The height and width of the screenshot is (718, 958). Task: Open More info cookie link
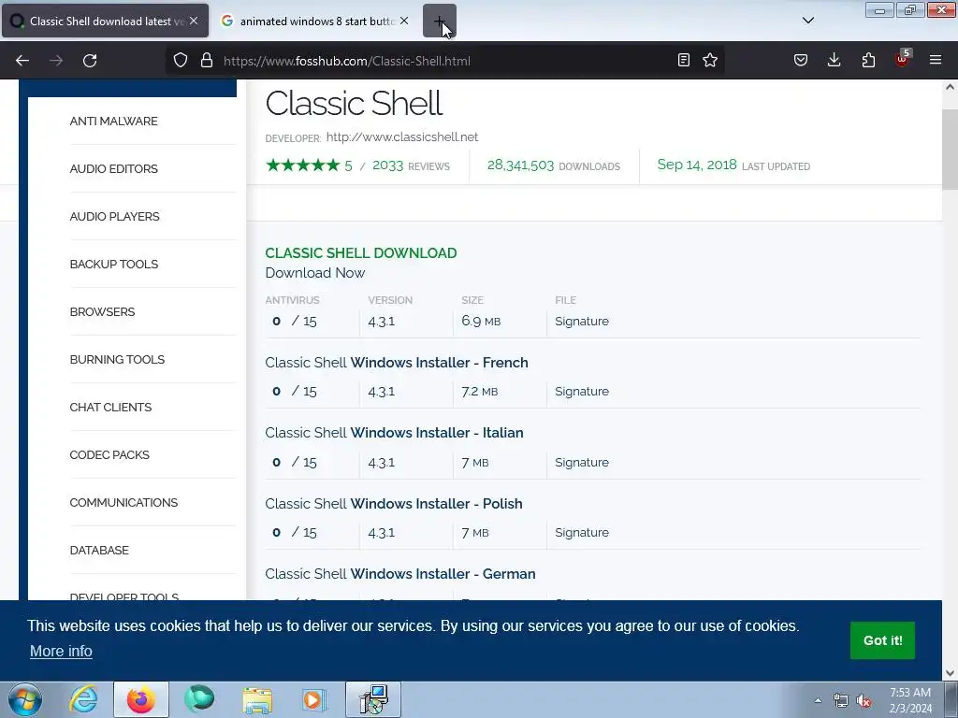click(61, 651)
